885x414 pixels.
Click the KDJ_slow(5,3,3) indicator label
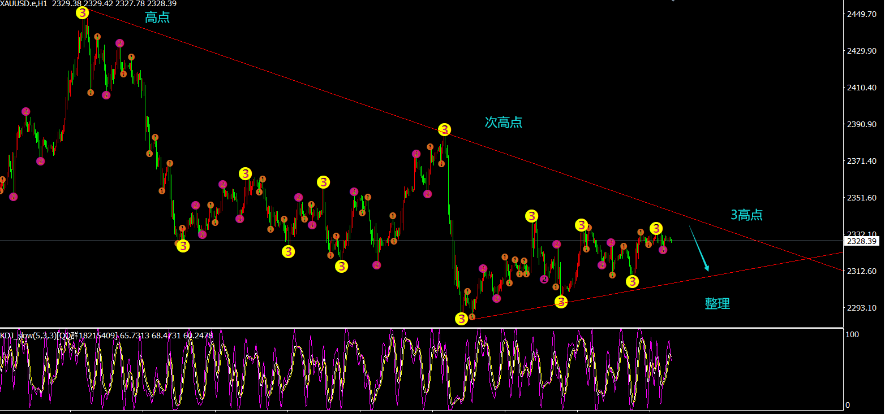click(28, 335)
